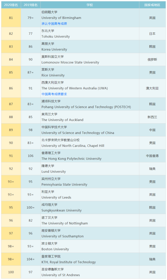Select the text University of Southampton

click(x=63, y=236)
